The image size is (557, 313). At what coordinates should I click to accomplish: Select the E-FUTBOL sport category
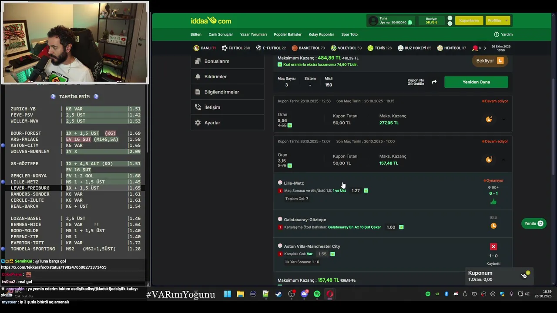point(271,48)
